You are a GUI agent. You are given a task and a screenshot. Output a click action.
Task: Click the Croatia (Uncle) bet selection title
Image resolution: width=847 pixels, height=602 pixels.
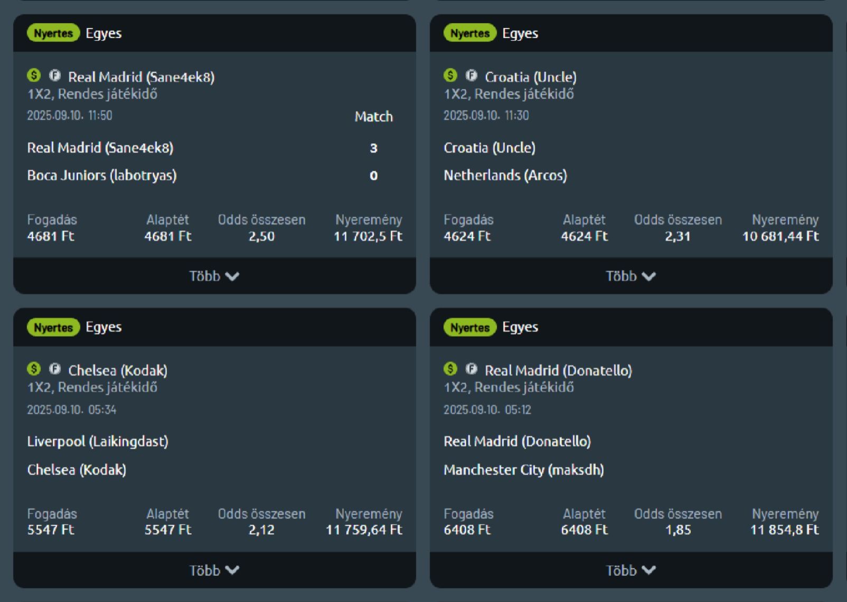tap(531, 77)
